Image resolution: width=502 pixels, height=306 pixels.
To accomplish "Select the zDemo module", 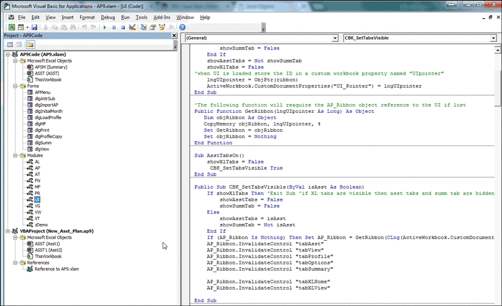I will tap(41, 224).
